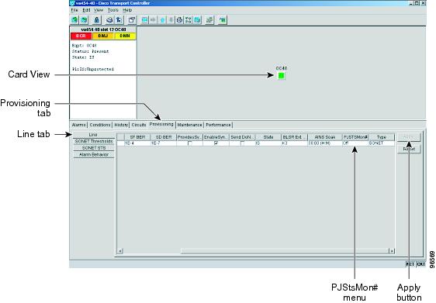Select the Line subtab
436x303 pixels.
[93, 135]
